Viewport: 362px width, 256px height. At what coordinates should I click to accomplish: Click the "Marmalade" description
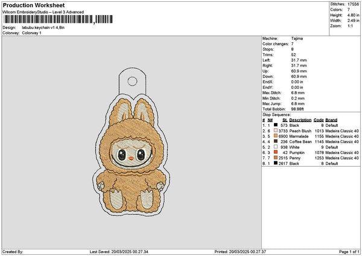pos(299,136)
